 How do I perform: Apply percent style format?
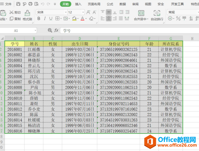coord(178,19)
